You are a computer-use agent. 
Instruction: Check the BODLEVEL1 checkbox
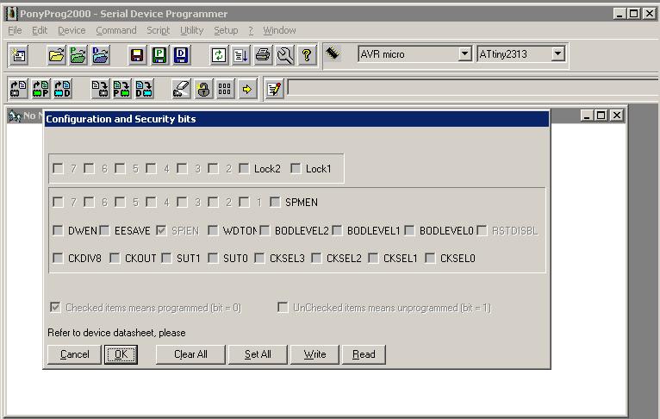(x=337, y=230)
